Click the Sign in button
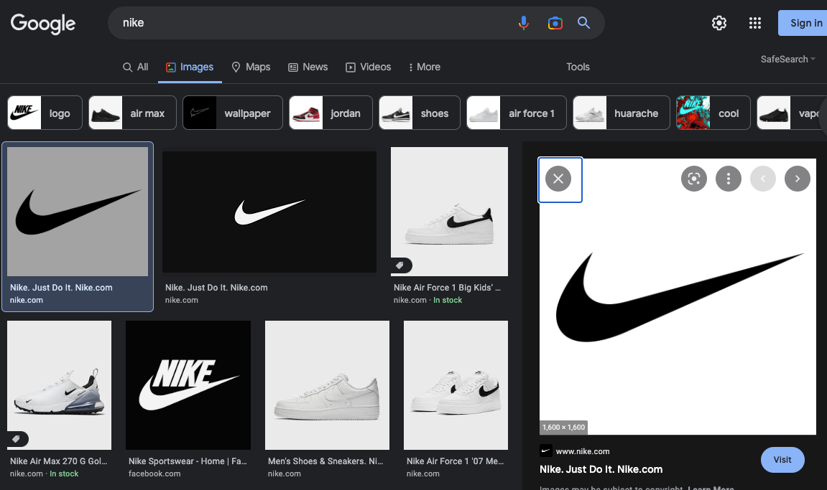Viewport: 827px width, 490px height. tap(803, 23)
